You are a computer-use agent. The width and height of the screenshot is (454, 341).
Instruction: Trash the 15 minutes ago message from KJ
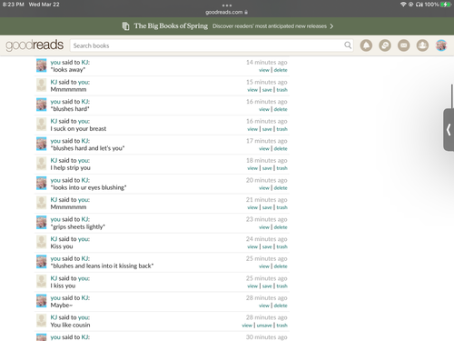(x=281, y=90)
